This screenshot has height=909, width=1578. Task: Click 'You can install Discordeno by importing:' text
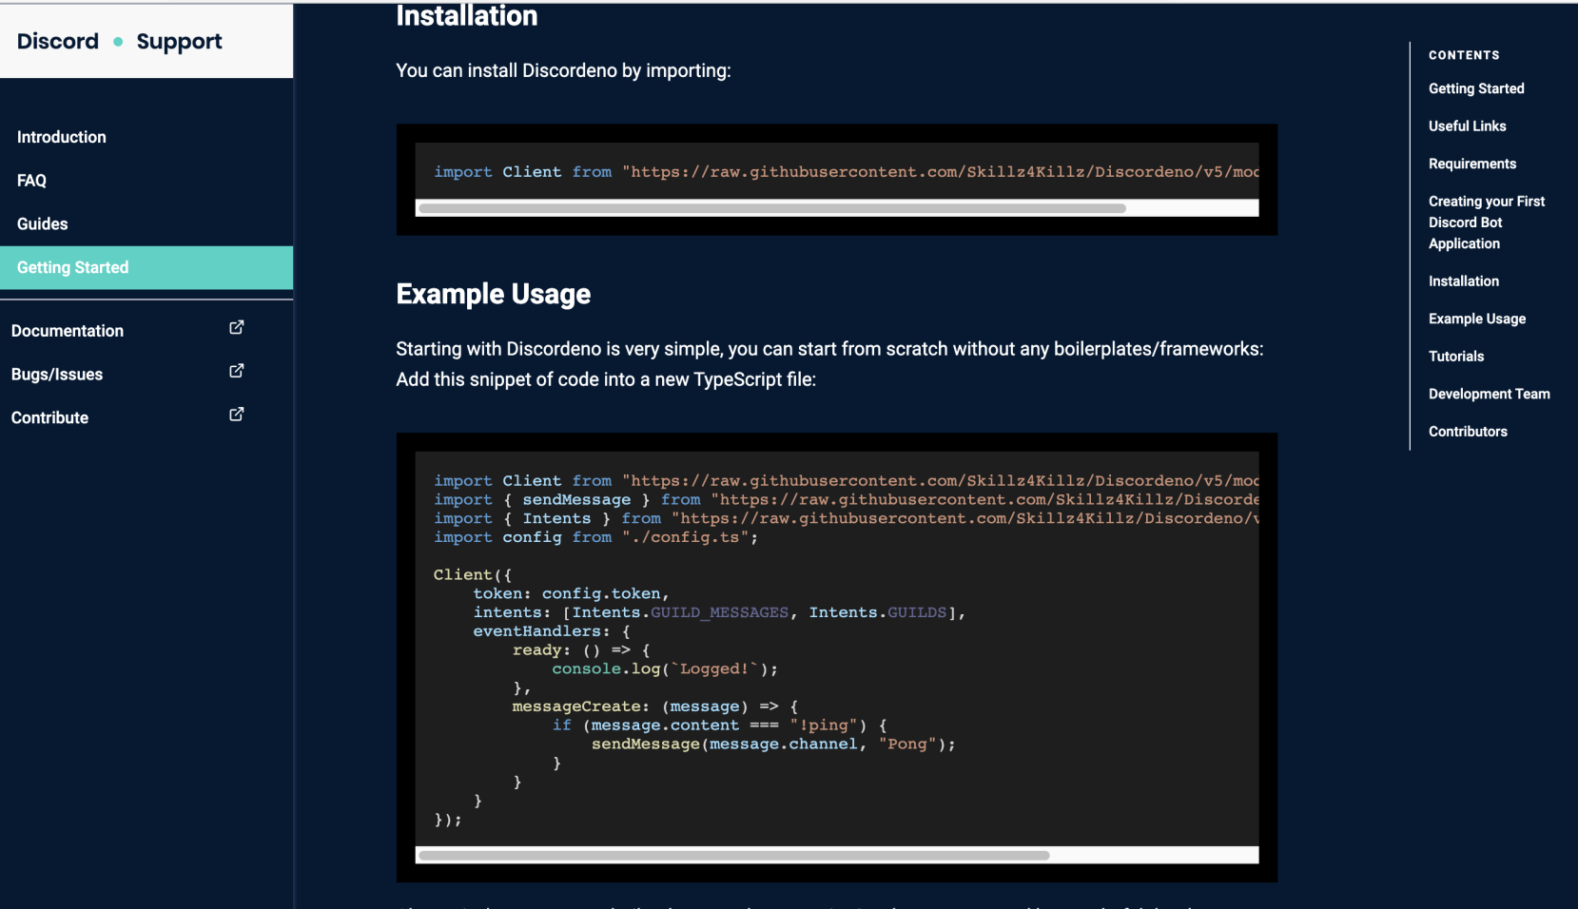click(564, 70)
